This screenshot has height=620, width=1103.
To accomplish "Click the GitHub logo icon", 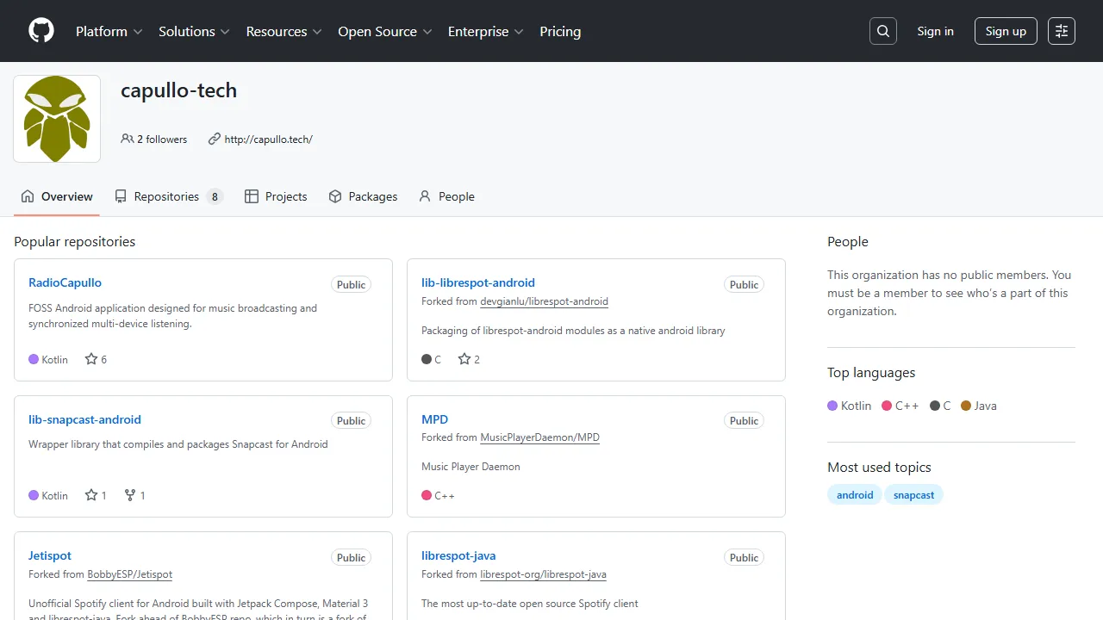I will (41, 31).
